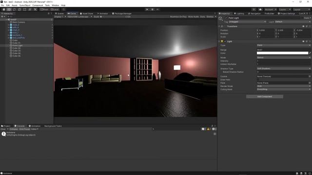Open the GameObject menu

(25, 5)
